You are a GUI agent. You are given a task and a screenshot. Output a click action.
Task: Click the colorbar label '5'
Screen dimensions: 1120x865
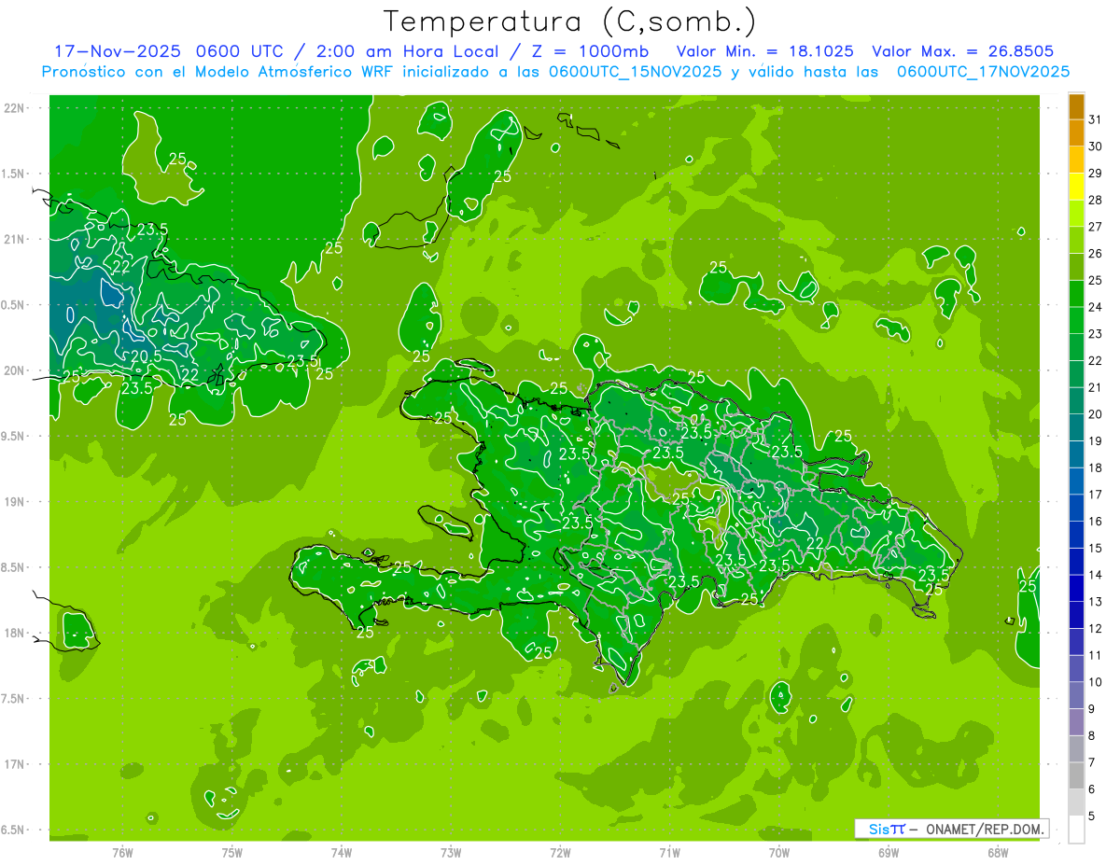[1092, 816]
